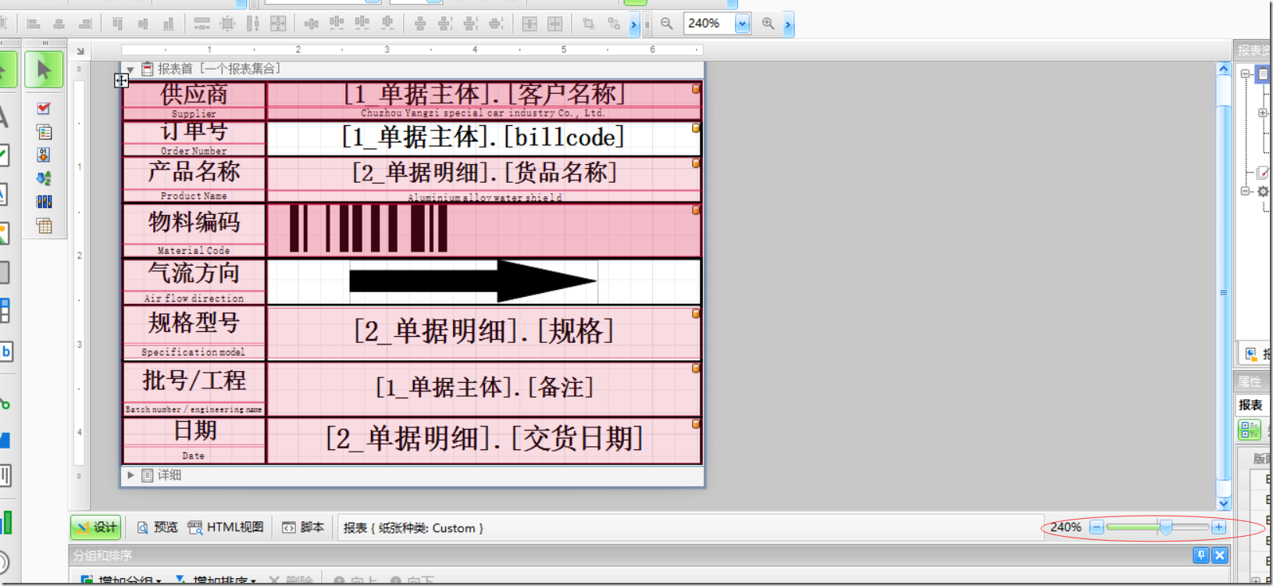
Task: Click the barcode component icon
Action: click(x=44, y=202)
